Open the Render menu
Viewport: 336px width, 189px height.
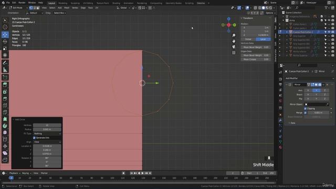click(x=22, y=3)
